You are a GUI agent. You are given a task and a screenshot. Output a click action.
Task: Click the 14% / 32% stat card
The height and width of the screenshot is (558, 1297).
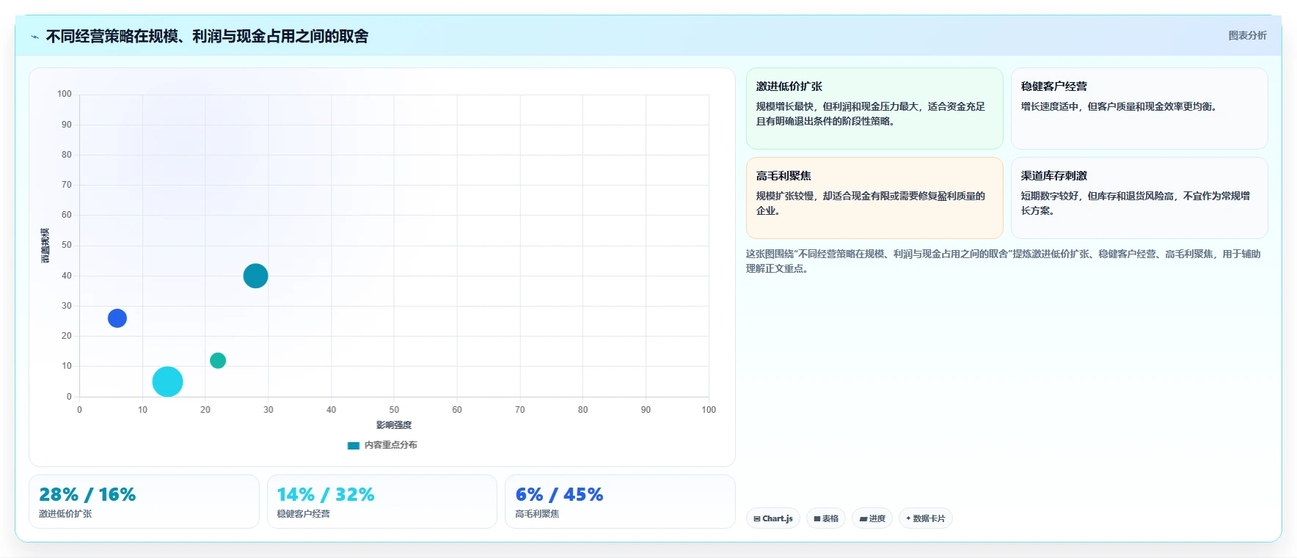[382, 502]
